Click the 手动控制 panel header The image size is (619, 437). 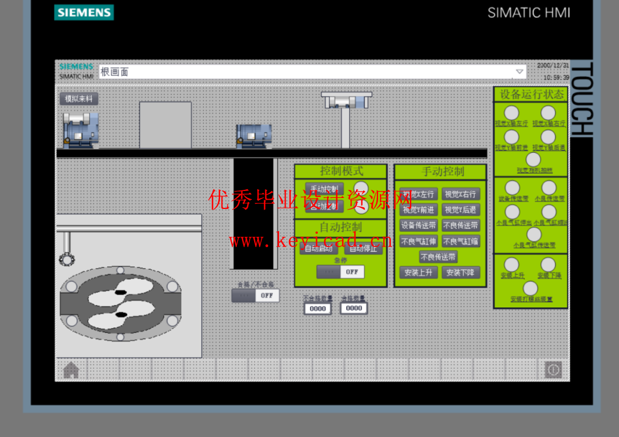click(441, 171)
